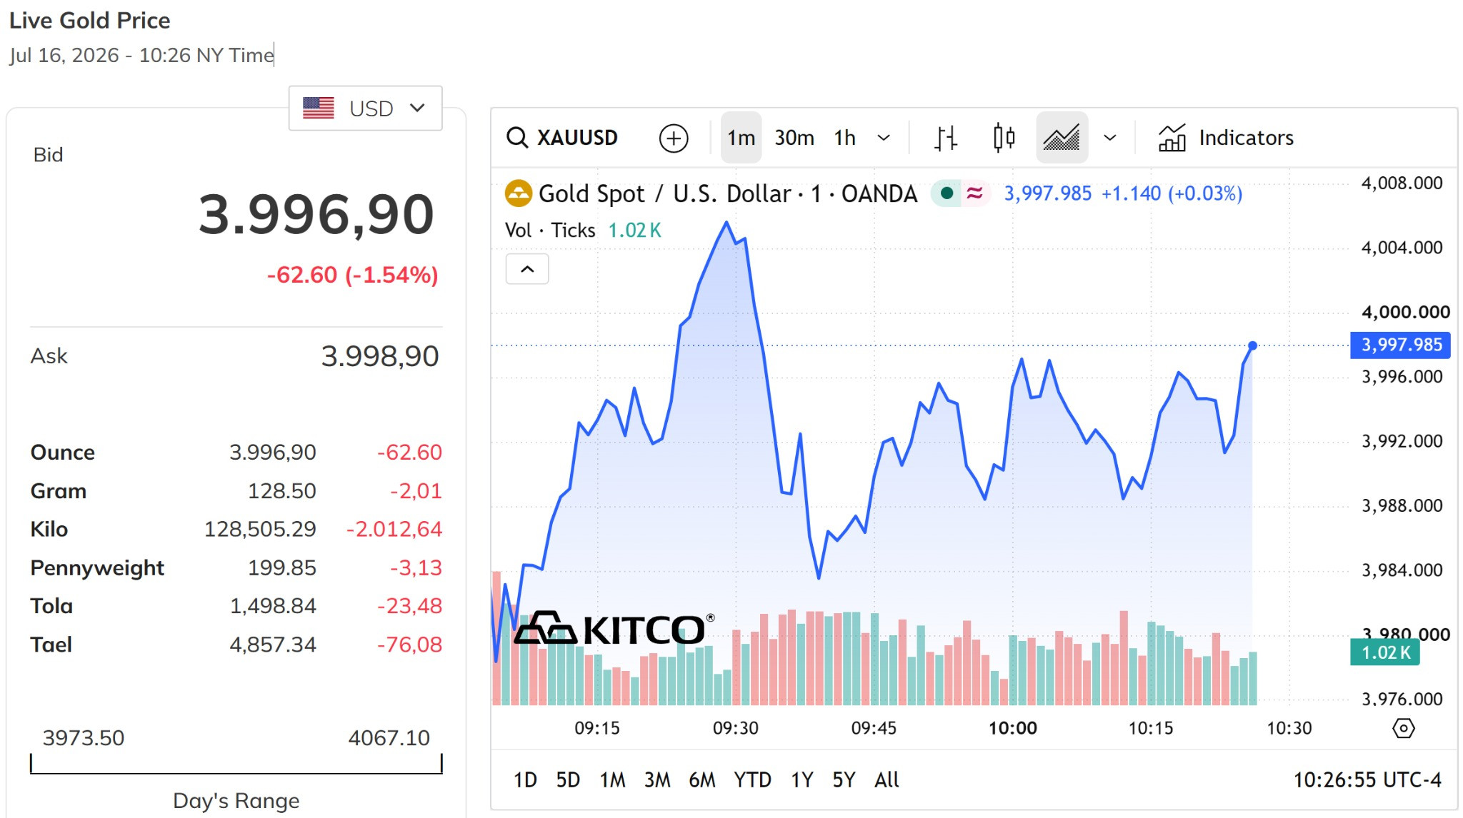Select the 30m interval
The height and width of the screenshot is (818, 1463).
[x=794, y=138]
